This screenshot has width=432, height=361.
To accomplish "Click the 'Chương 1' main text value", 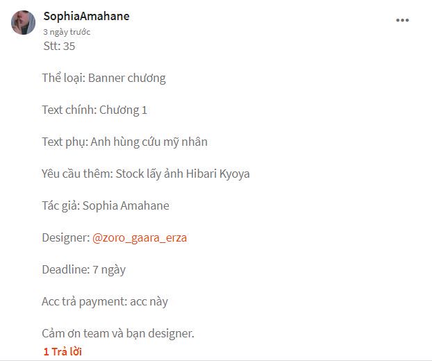I will 124,110.
